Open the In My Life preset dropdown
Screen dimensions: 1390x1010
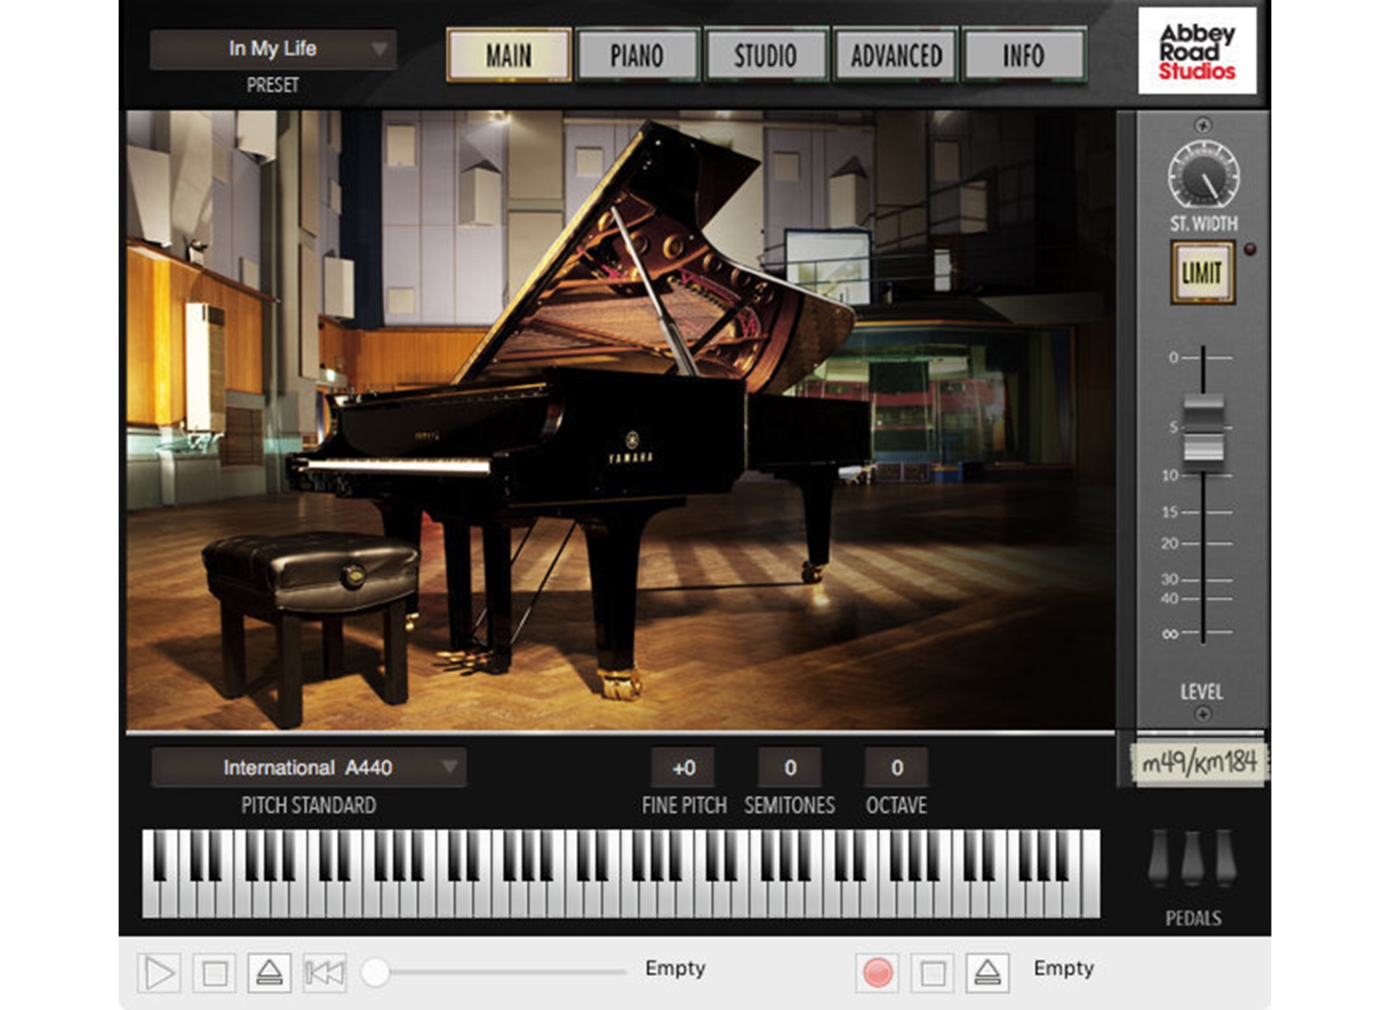[274, 49]
